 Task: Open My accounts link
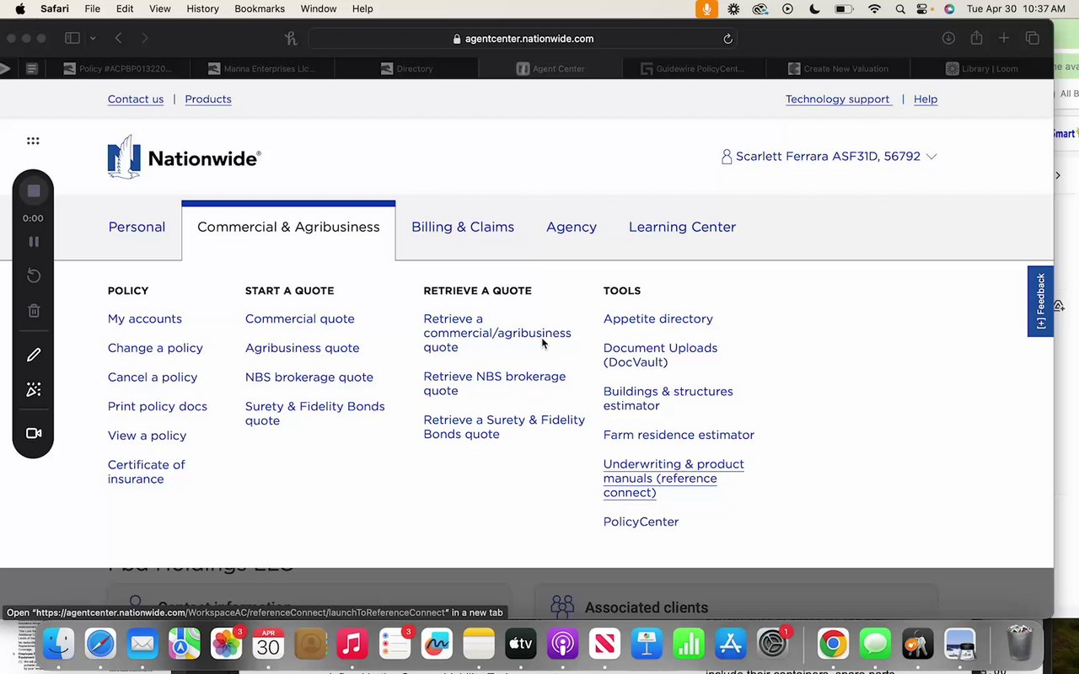[145, 319]
